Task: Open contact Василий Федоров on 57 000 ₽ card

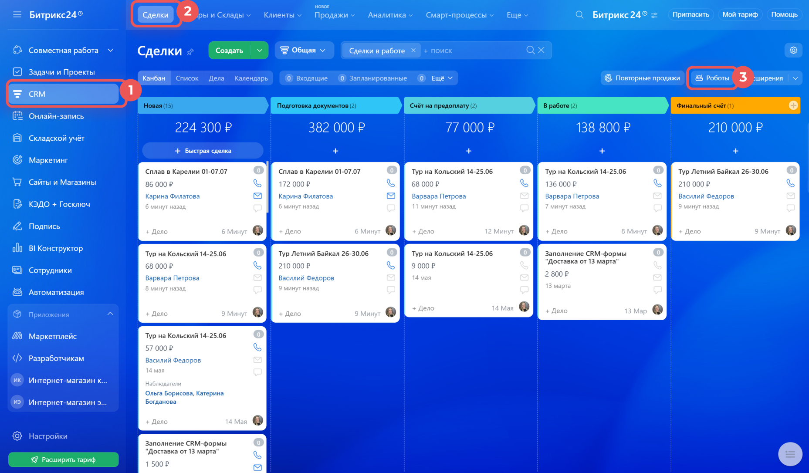Action: tap(173, 360)
